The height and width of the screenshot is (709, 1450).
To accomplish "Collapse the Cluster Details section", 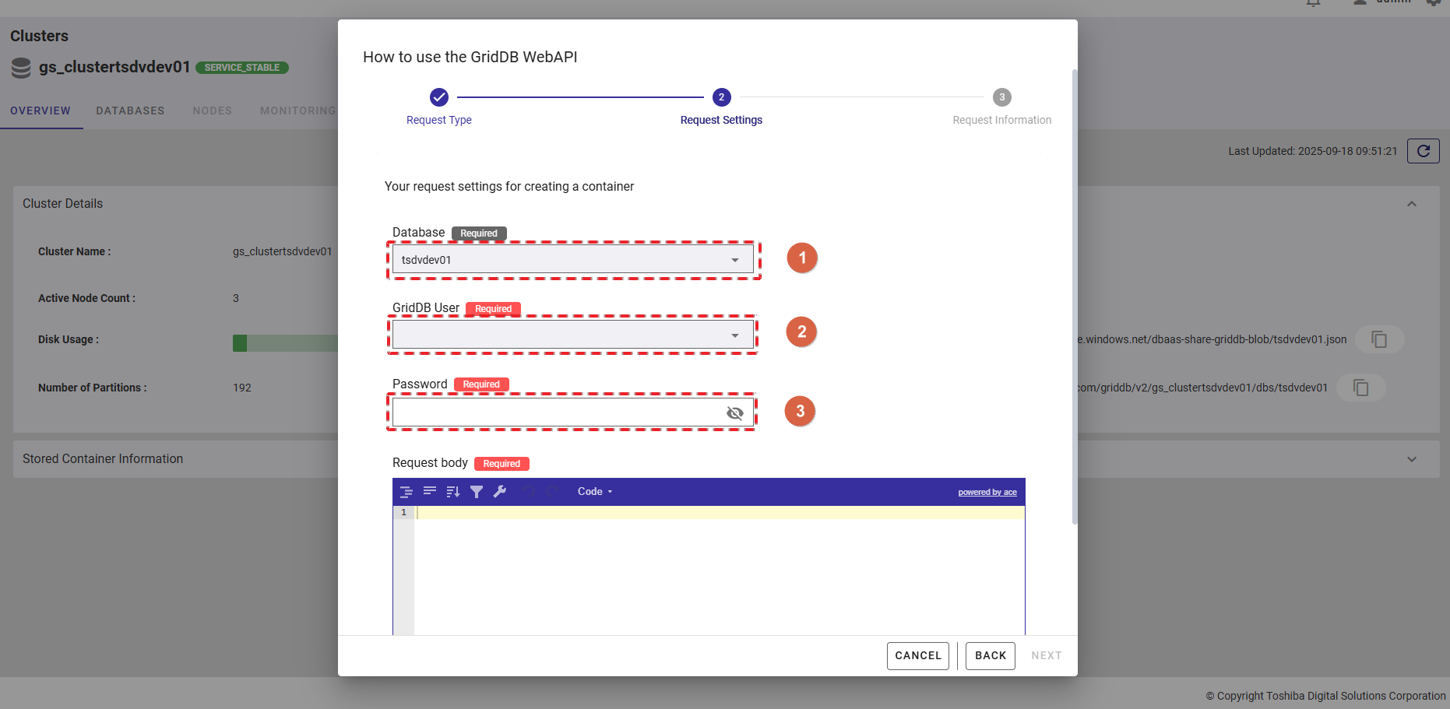I will [1411, 204].
